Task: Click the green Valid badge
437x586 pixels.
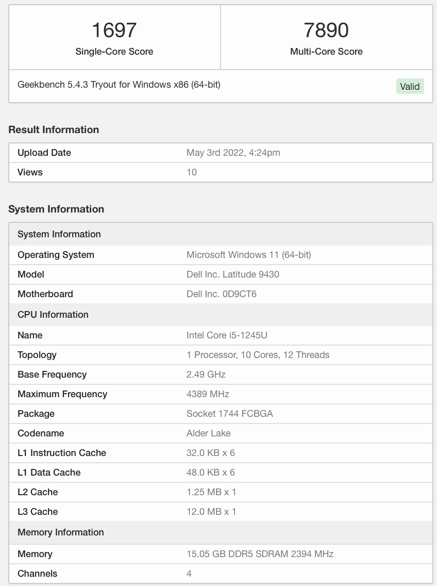Action: click(x=410, y=86)
